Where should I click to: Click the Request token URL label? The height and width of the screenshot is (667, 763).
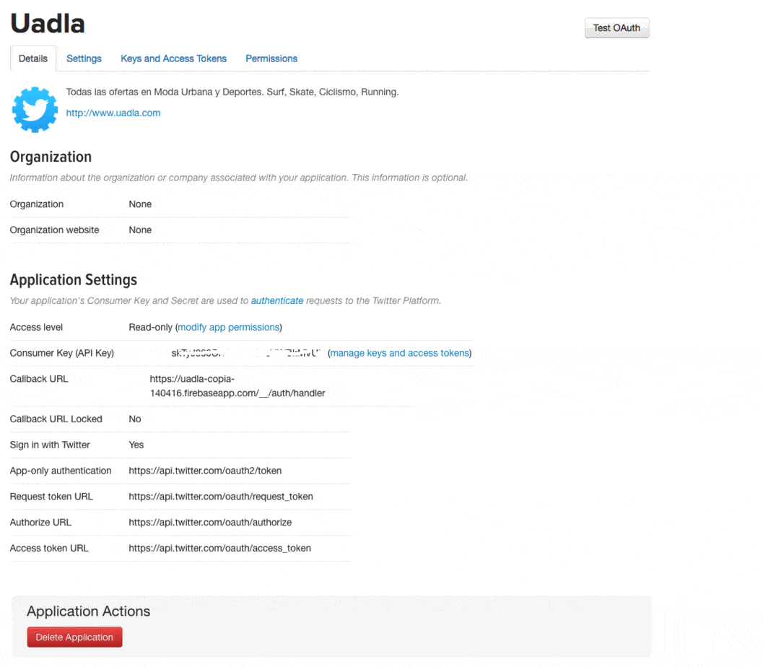tap(51, 496)
